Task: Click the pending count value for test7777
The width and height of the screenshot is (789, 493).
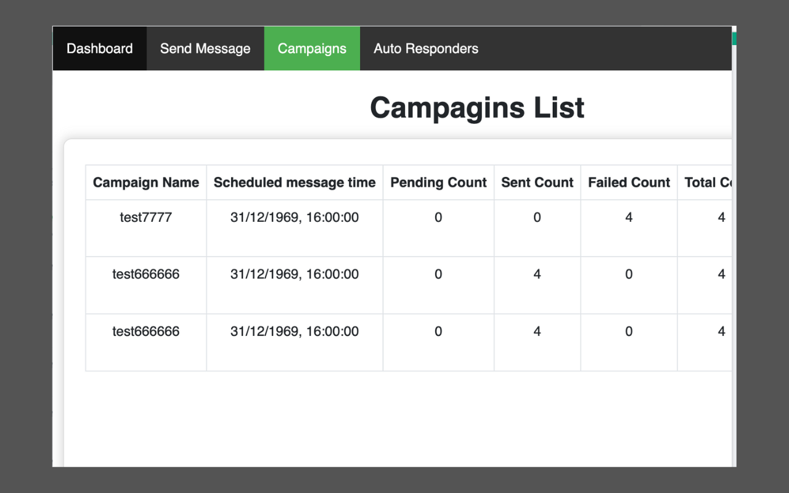Action: pos(438,218)
